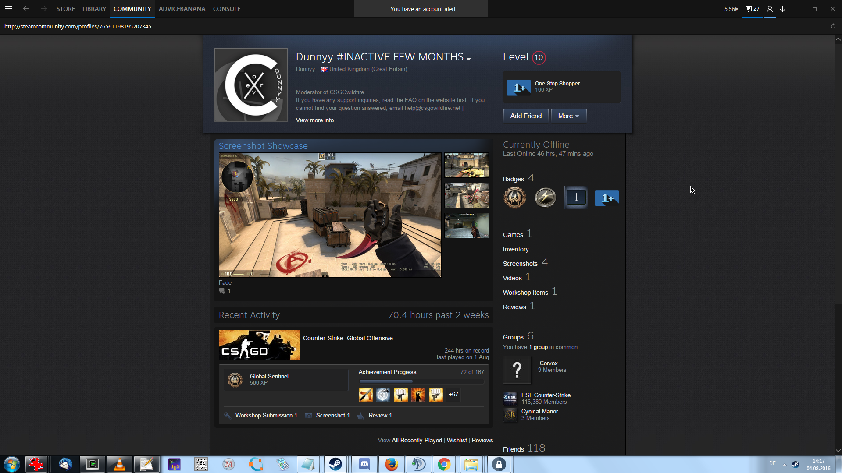Open the Steam hamburger menu icon
This screenshot has width=842, height=473.
9,9
